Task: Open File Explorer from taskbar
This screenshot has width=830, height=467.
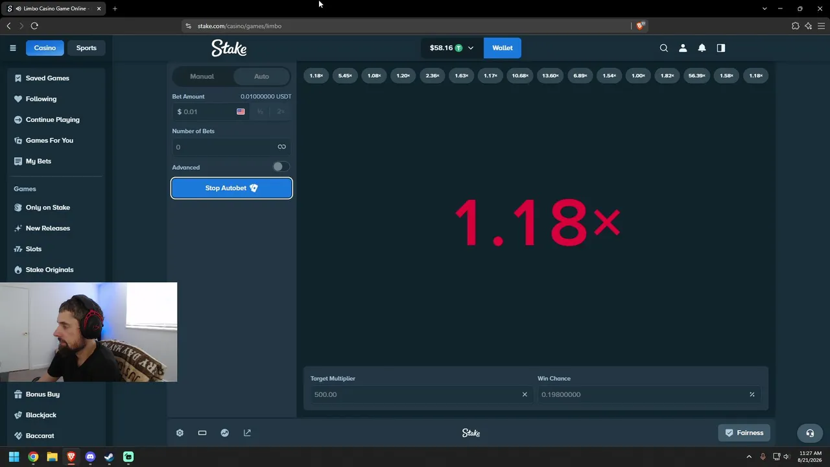Action: tap(52, 457)
